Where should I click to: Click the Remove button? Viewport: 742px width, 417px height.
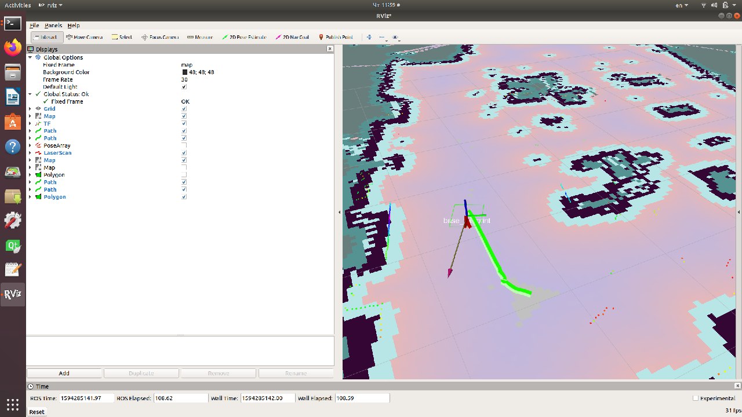[x=218, y=373]
